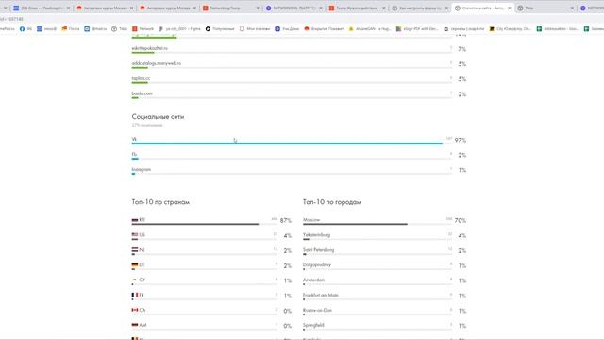Close the '(96) Слово' tab
This screenshot has height=340, width=604.
(x=69, y=8)
